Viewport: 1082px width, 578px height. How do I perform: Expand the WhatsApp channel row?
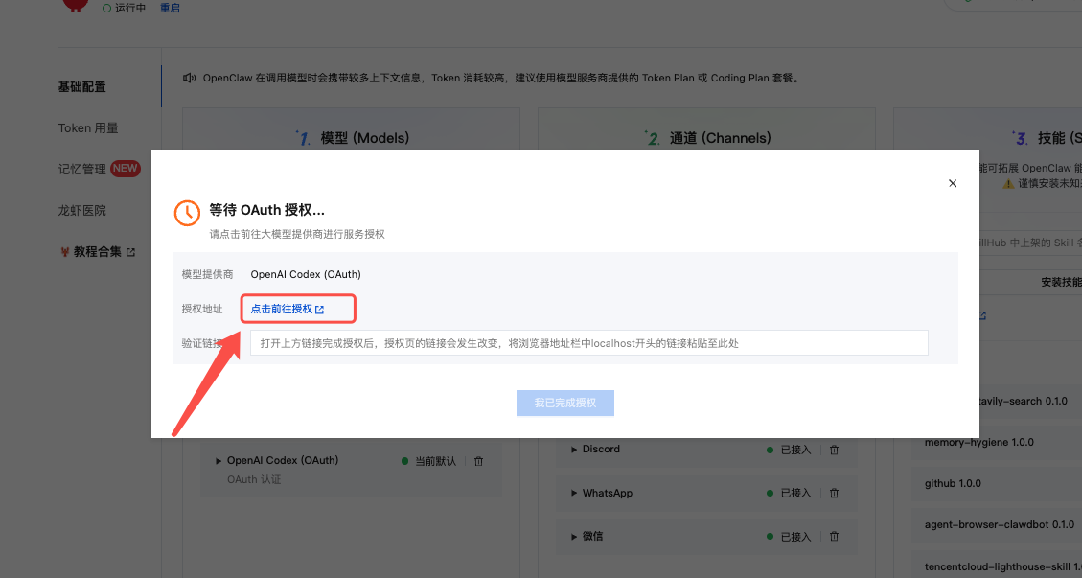[574, 494]
